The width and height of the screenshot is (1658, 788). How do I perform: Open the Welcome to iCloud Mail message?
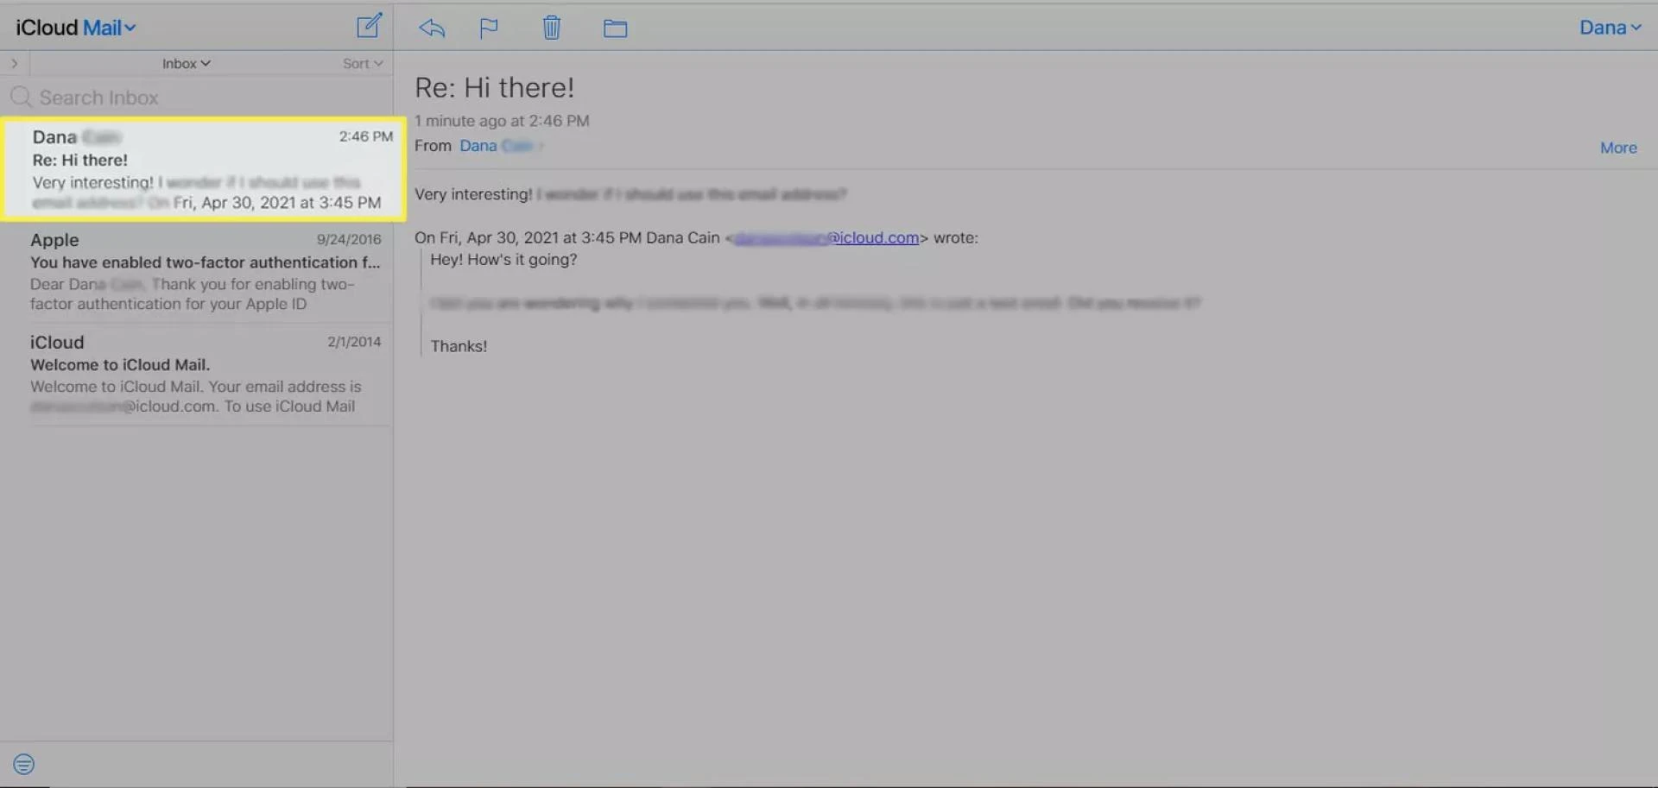pos(206,373)
